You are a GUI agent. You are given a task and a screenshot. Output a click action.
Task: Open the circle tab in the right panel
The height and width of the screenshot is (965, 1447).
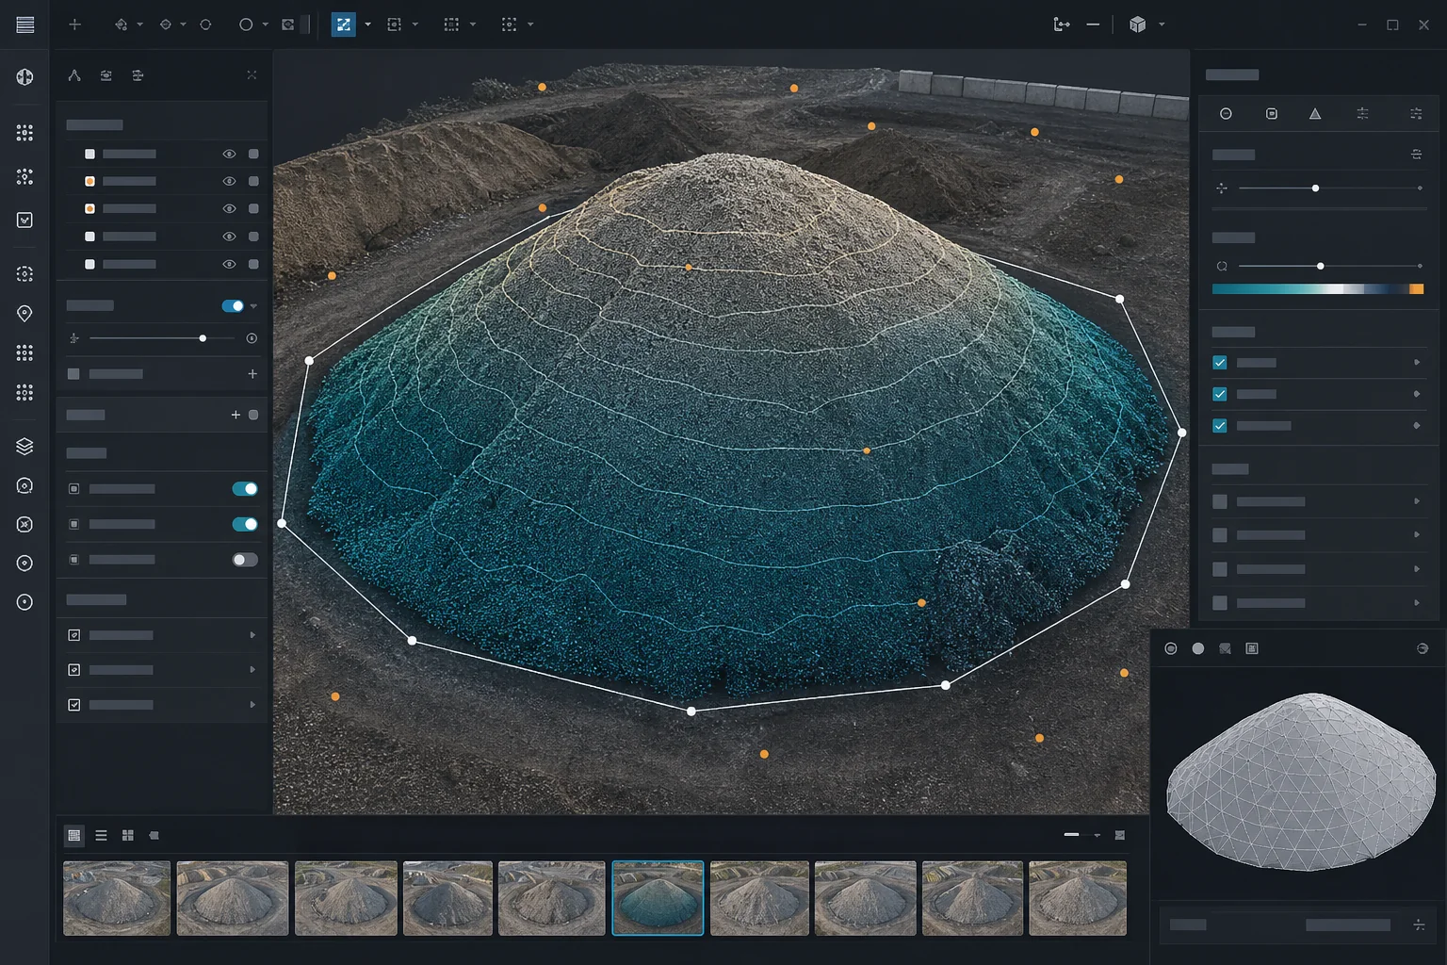click(x=1226, y=114)
